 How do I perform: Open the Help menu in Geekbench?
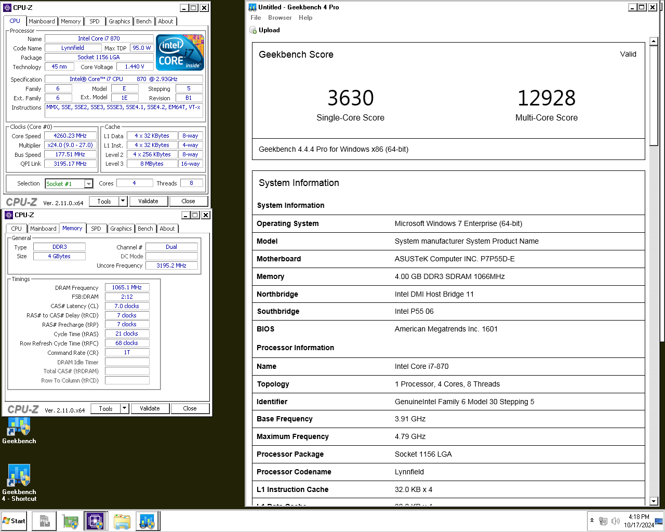tap(305, 18)
